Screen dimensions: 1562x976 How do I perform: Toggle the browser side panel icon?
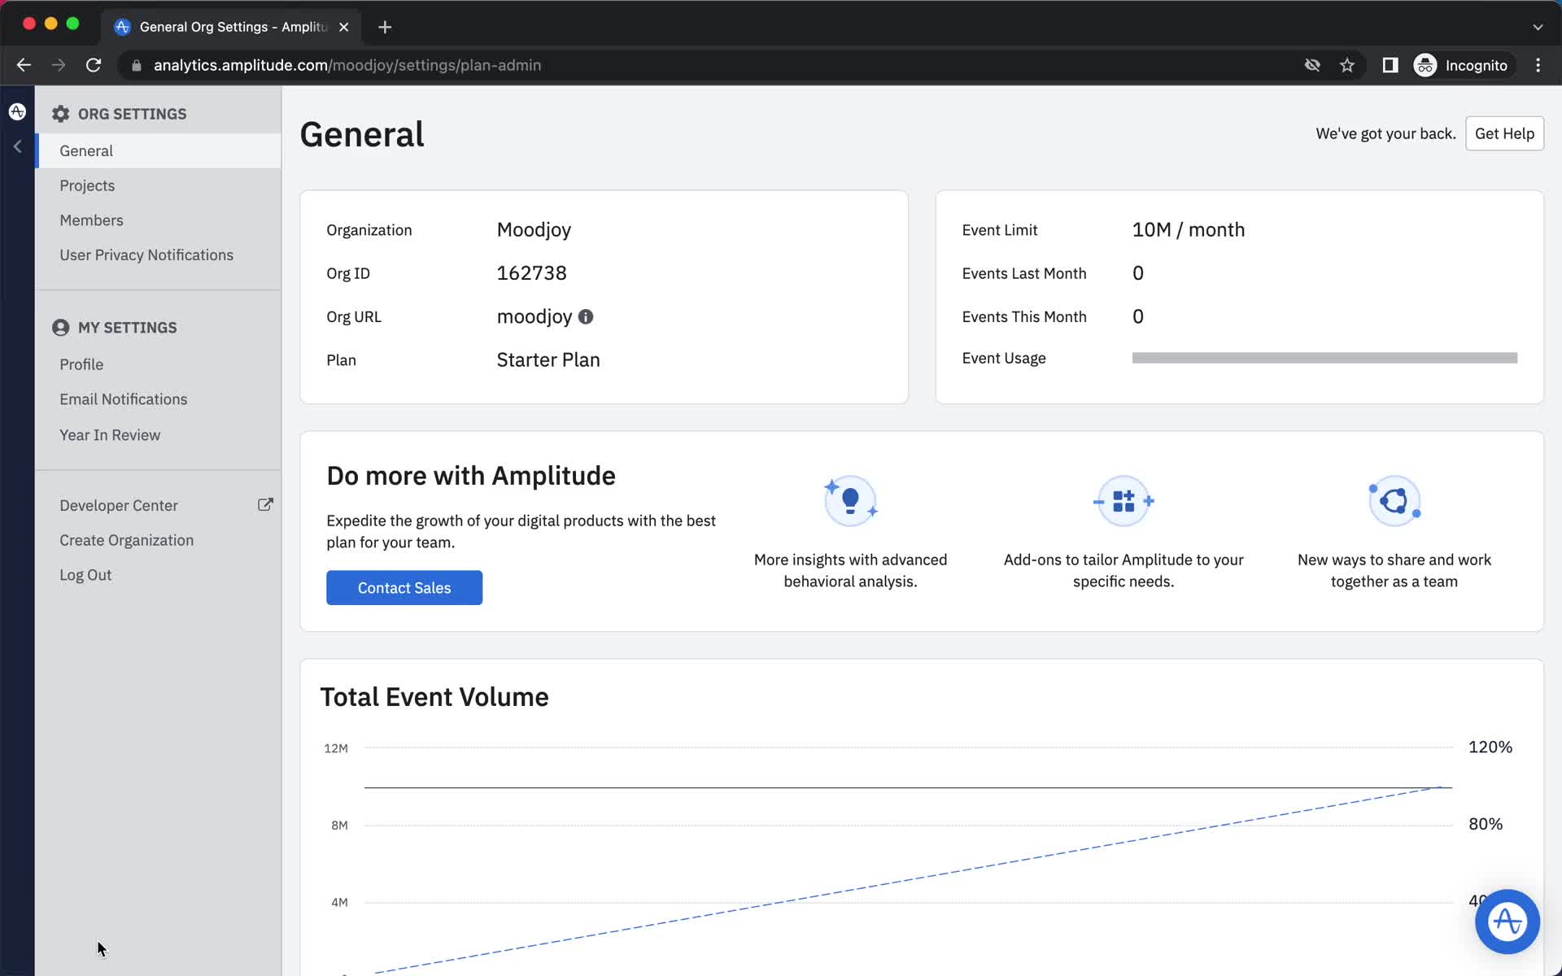pyautogui.click(x=1390, y=65)
